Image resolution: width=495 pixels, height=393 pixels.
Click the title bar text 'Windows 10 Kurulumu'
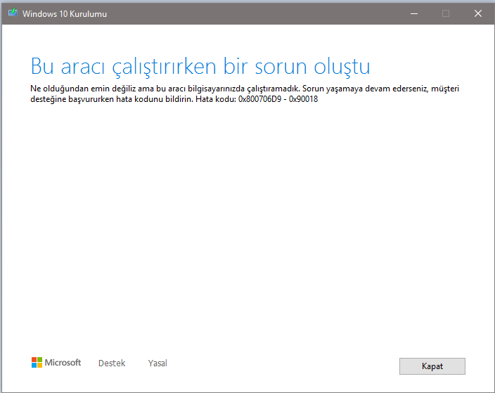click(x=65, y=14)
